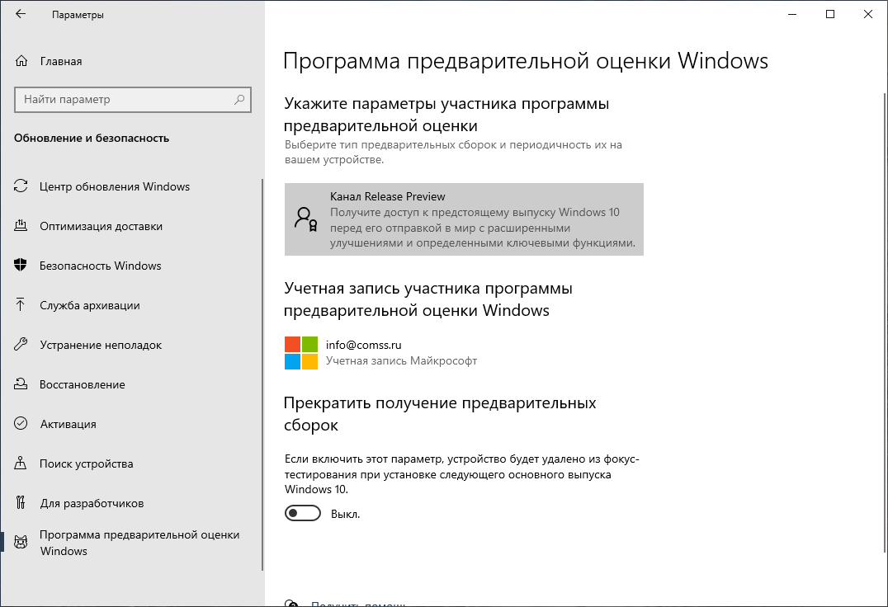Click the Activation checkmark circle icon
The width and height of the screenshot is (888, 607).
click(x=21, y=424)
